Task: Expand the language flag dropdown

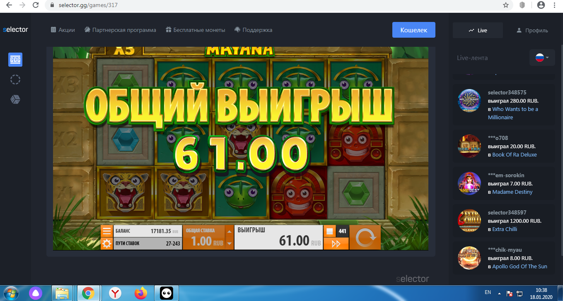Action: [542, 58]
